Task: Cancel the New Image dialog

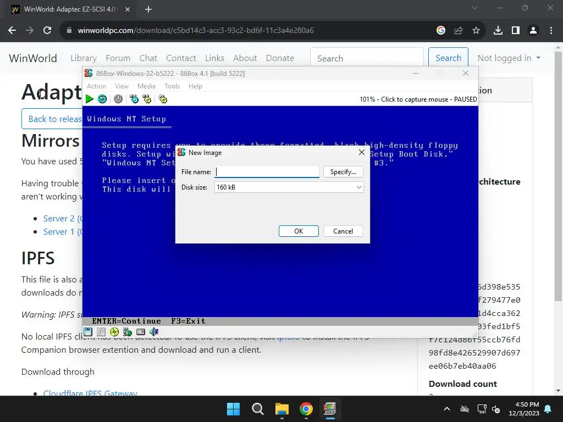Action: click(343, 231)
